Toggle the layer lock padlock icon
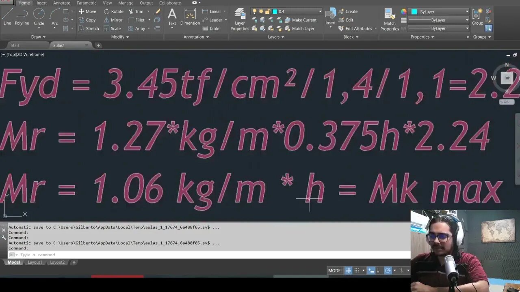Image resolution: width=520 pixels, height=292 pixels. 267,11
